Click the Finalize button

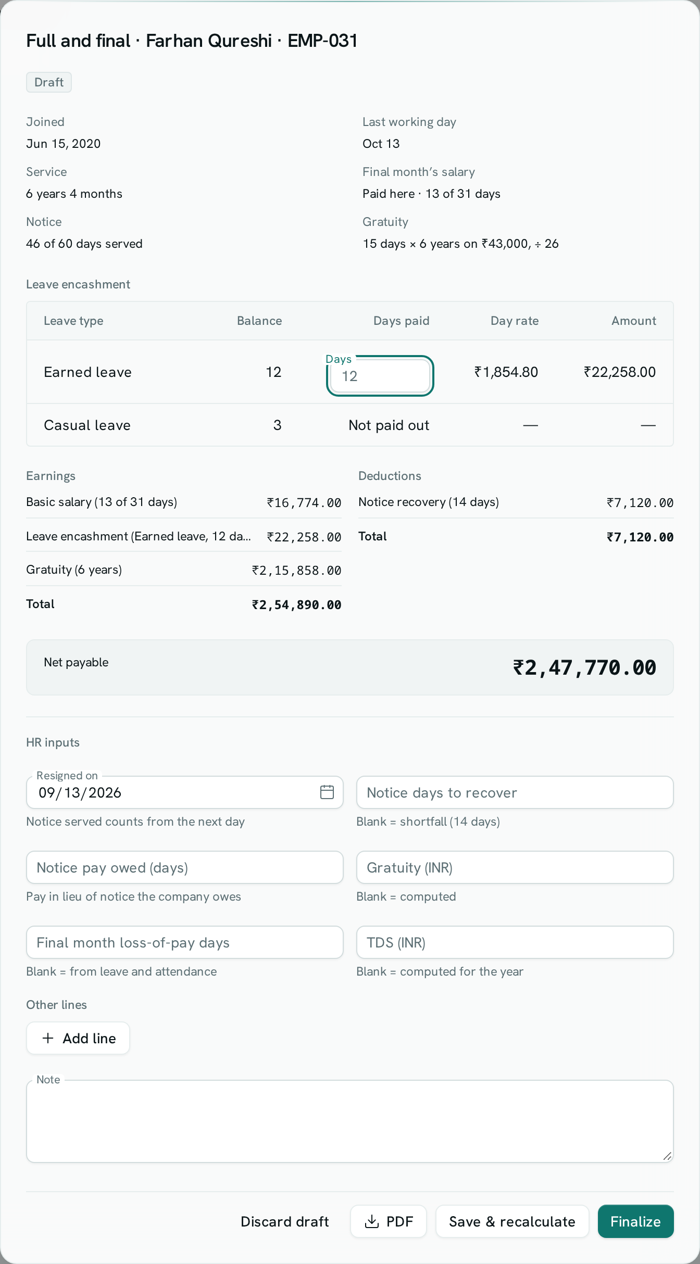tap(635, 1221)
